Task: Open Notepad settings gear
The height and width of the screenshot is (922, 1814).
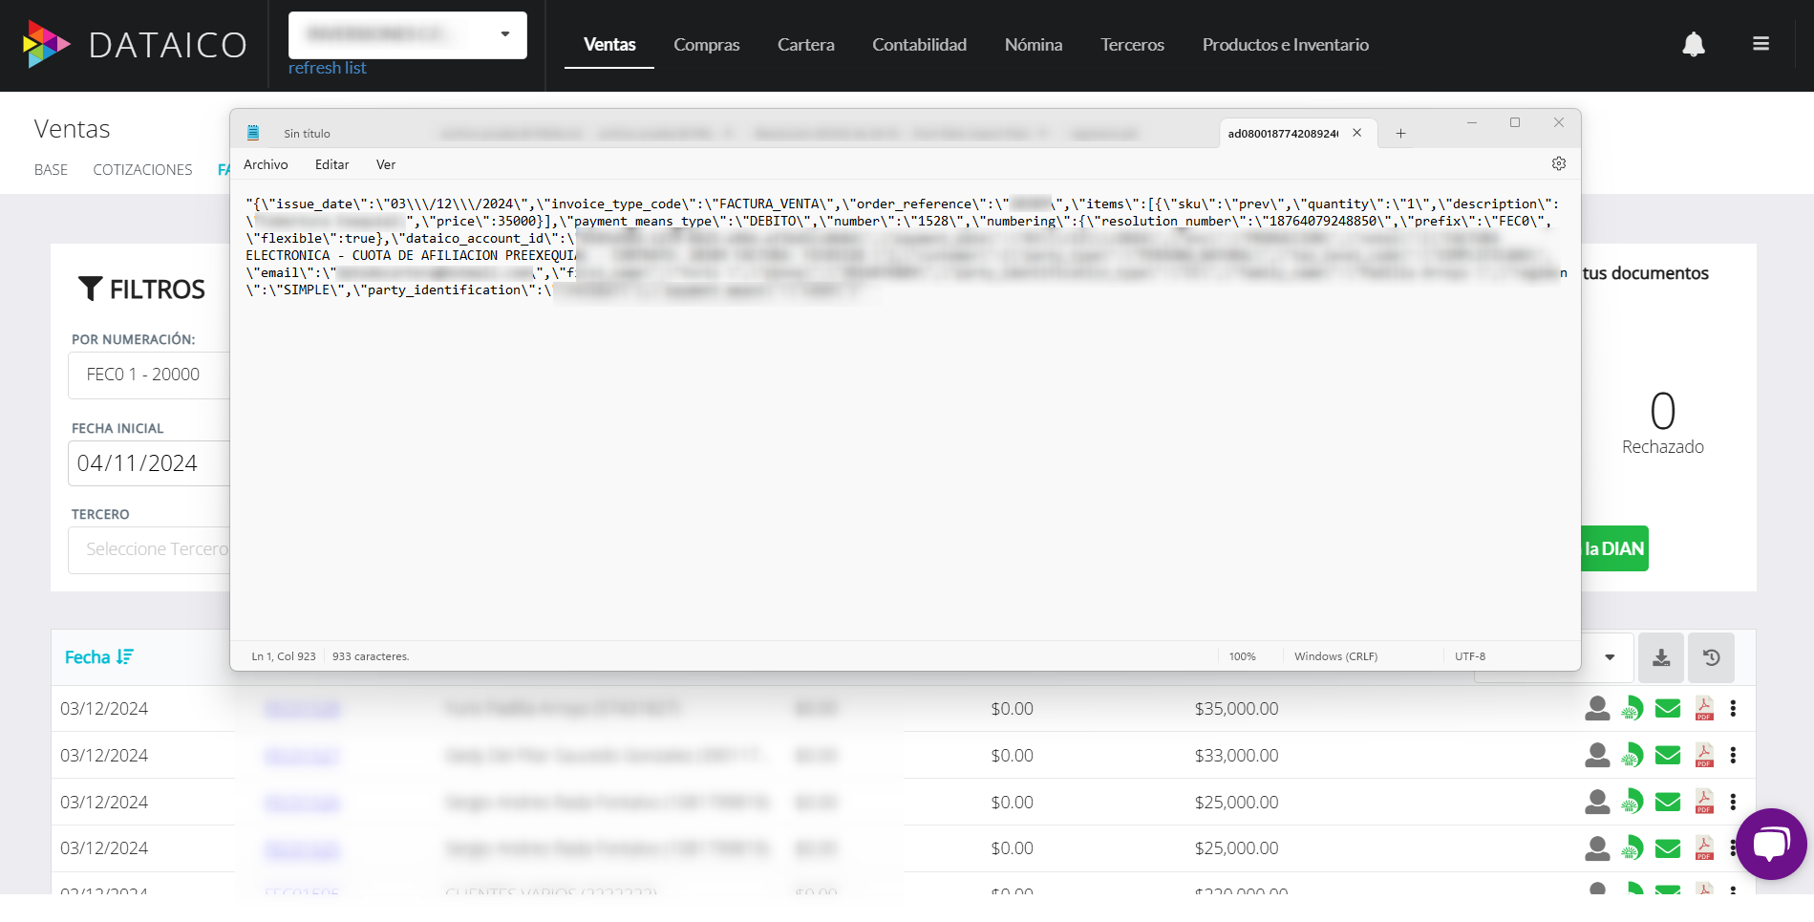Action: coord(1558,164)
